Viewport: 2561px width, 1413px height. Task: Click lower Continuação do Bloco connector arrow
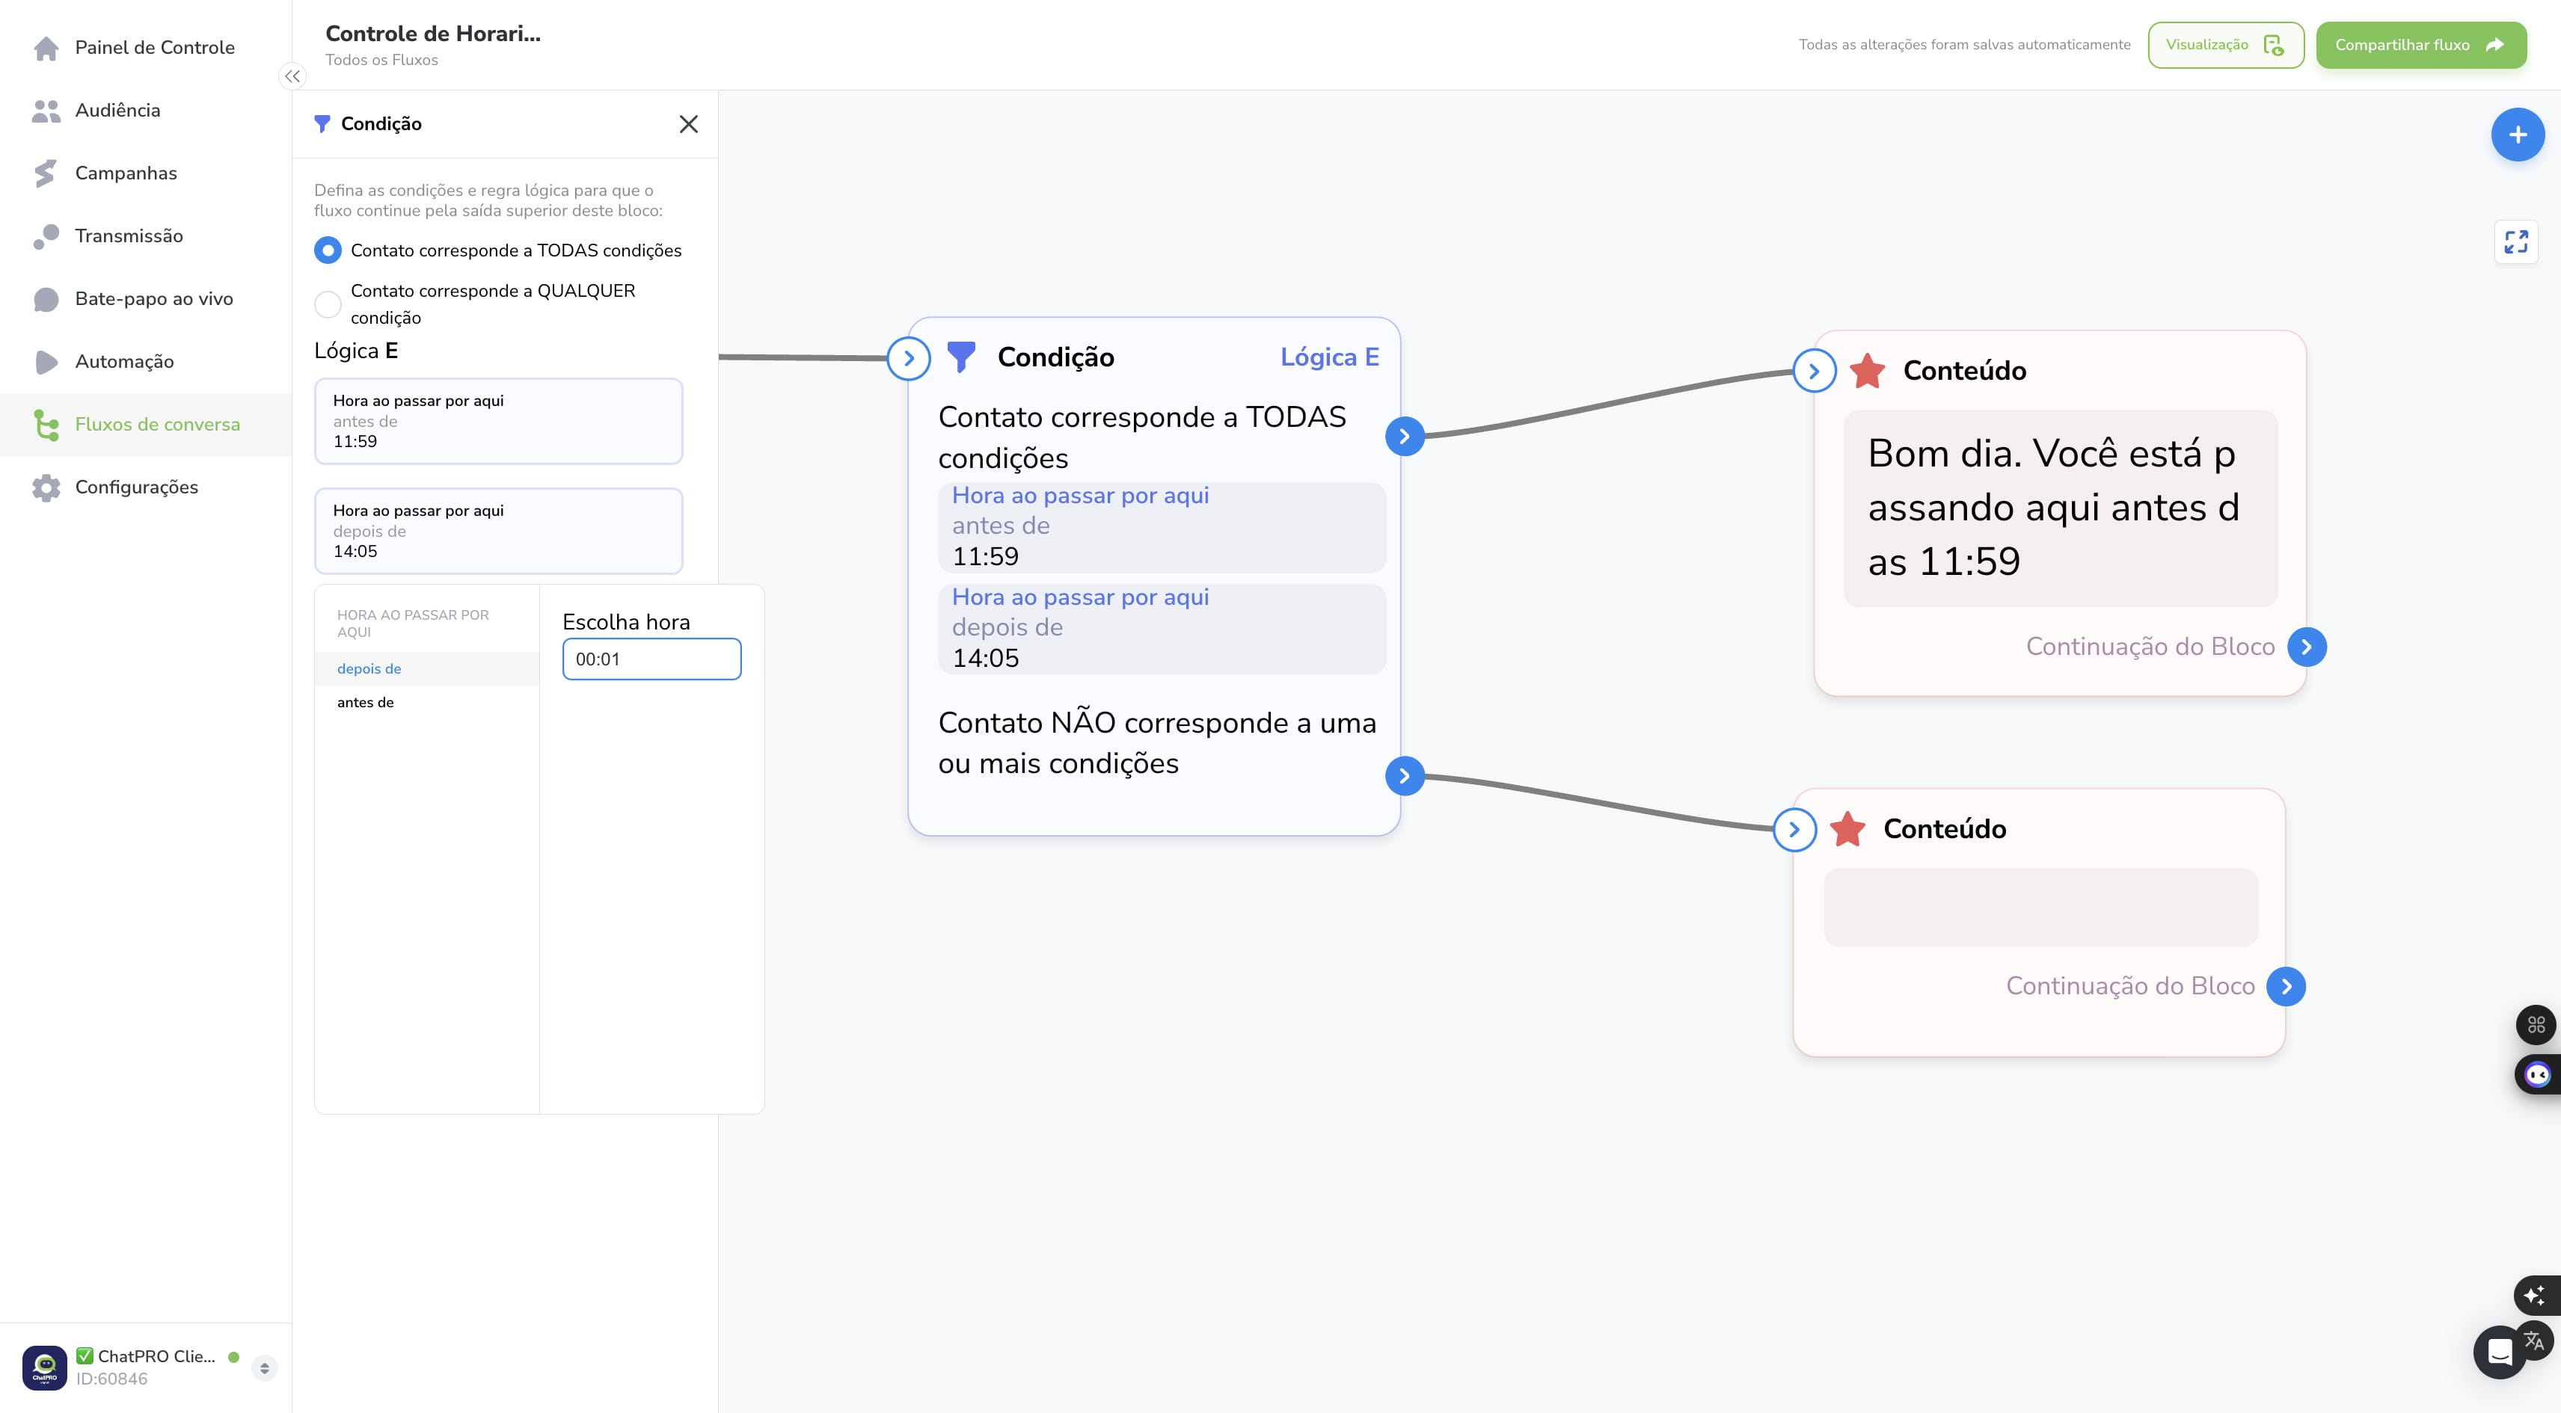pos(2286,987)
